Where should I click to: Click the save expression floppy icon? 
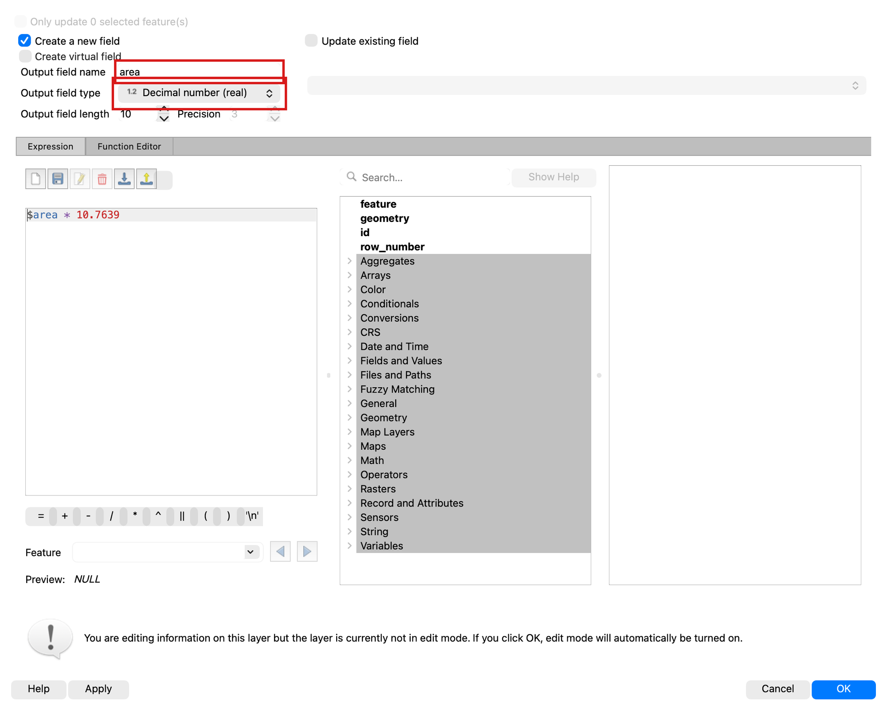tap(58, 179)
